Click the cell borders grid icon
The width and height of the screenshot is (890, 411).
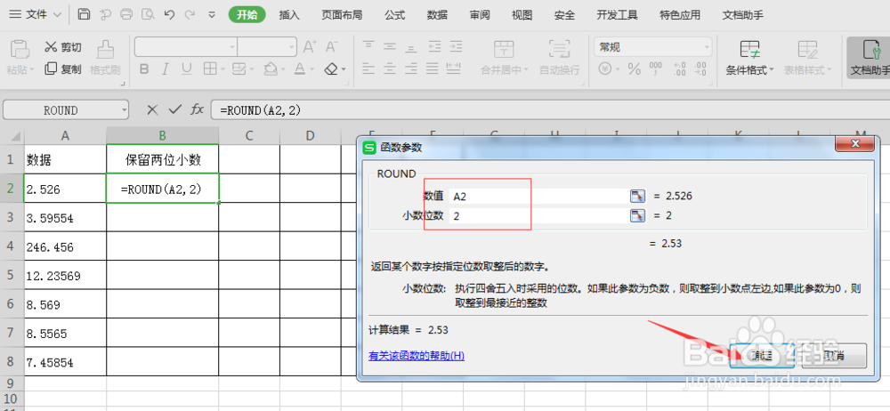coord(210,69)
